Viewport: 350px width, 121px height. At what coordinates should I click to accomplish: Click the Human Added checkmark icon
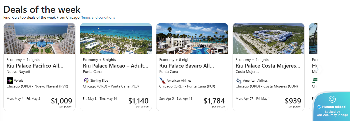[x=319, y=107]
